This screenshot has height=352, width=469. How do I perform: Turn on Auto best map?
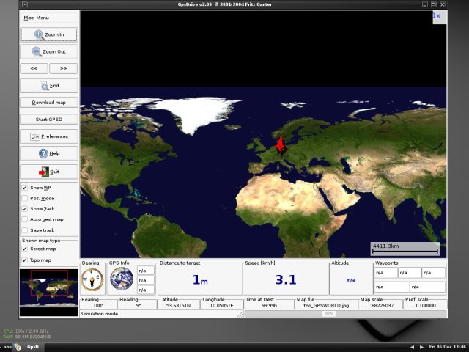tap(25, 219)
